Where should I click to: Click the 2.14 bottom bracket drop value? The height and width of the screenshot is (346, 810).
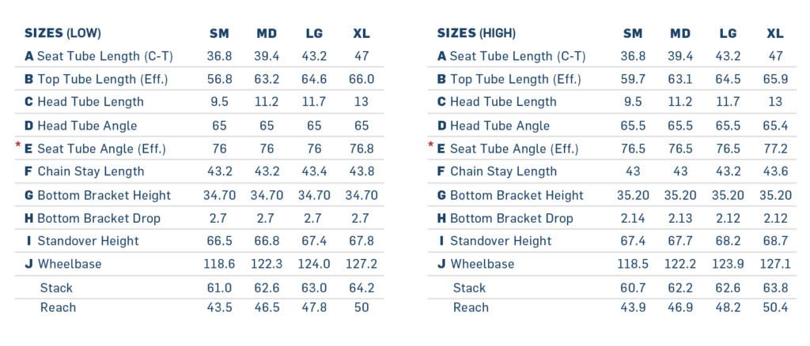pyautogui.click(x=632, y=218)
